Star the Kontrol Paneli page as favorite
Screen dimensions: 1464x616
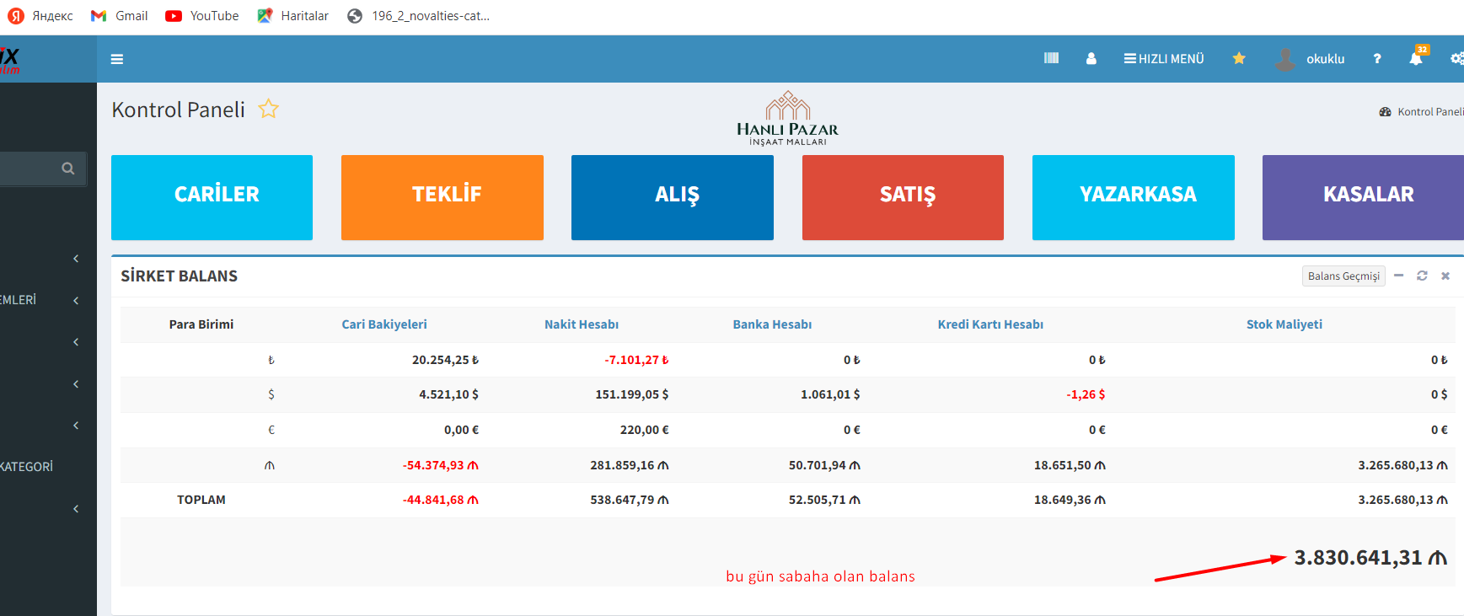(268, 109)
